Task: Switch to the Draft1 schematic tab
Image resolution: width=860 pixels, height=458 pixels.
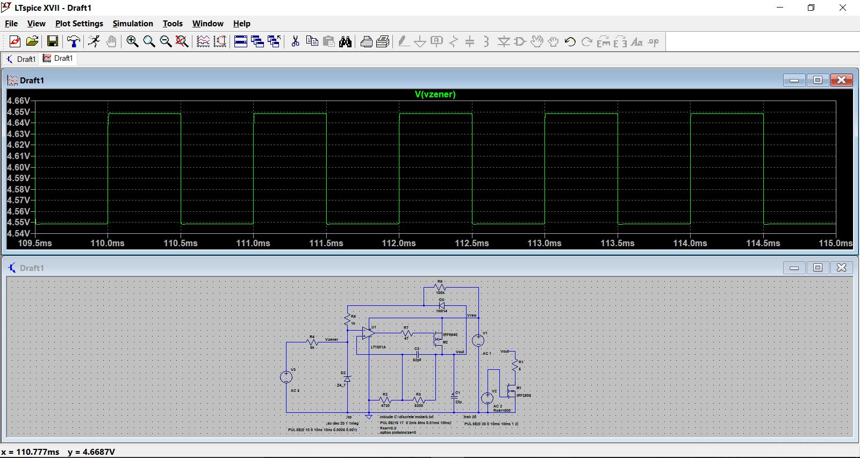Action: click(x=20, y=59)
